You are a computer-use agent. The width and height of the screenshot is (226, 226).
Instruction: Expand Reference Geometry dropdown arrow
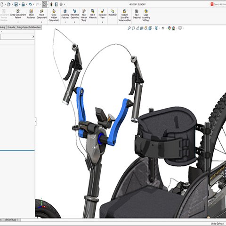tap(74, 22)
